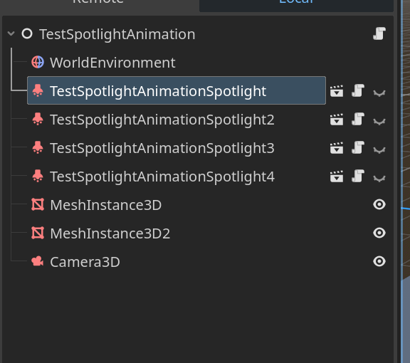The width and height of the screenshot is (410, 363).
Task: Open TestSpotlightAnimationSpotlight2 scene instance icon
Action: [337, 120]
